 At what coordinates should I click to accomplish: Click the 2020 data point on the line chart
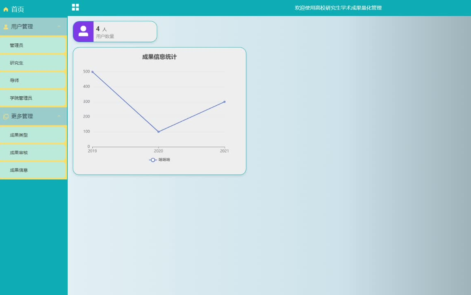tap(158, 132)
